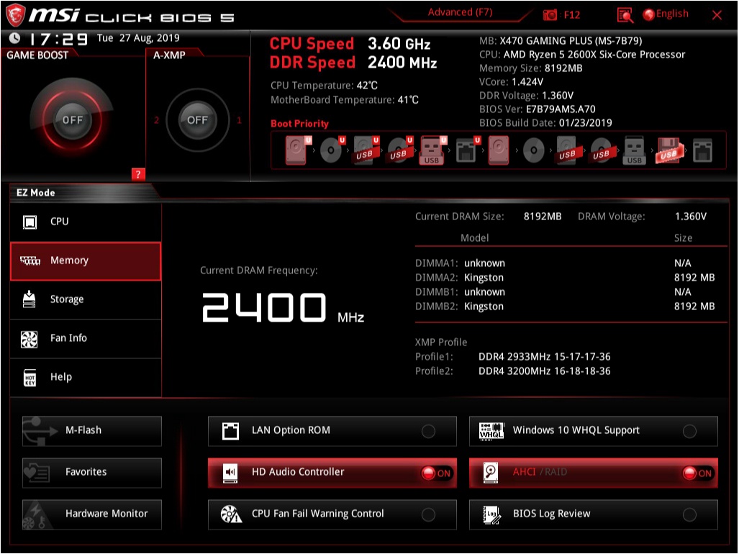Open the Storage section in the sidebar

(86, 299)
